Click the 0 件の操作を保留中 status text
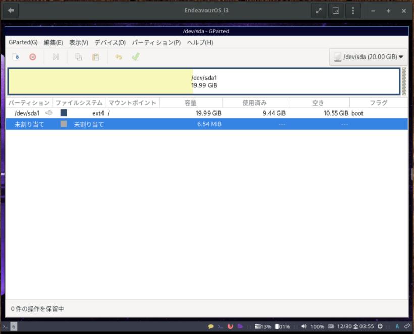 click(37, 309)
